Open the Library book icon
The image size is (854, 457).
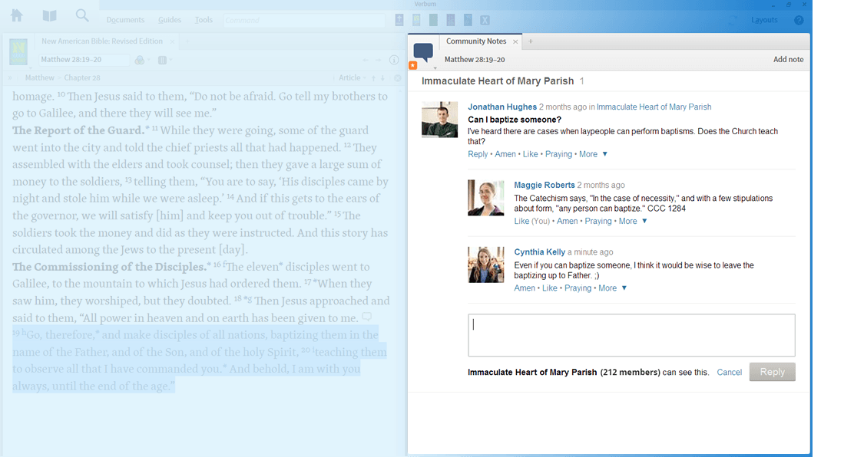point(50,16)
